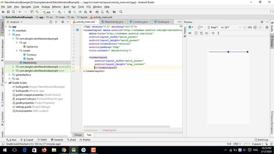Click Collapse All icon in Project panel

pos(56,22)
